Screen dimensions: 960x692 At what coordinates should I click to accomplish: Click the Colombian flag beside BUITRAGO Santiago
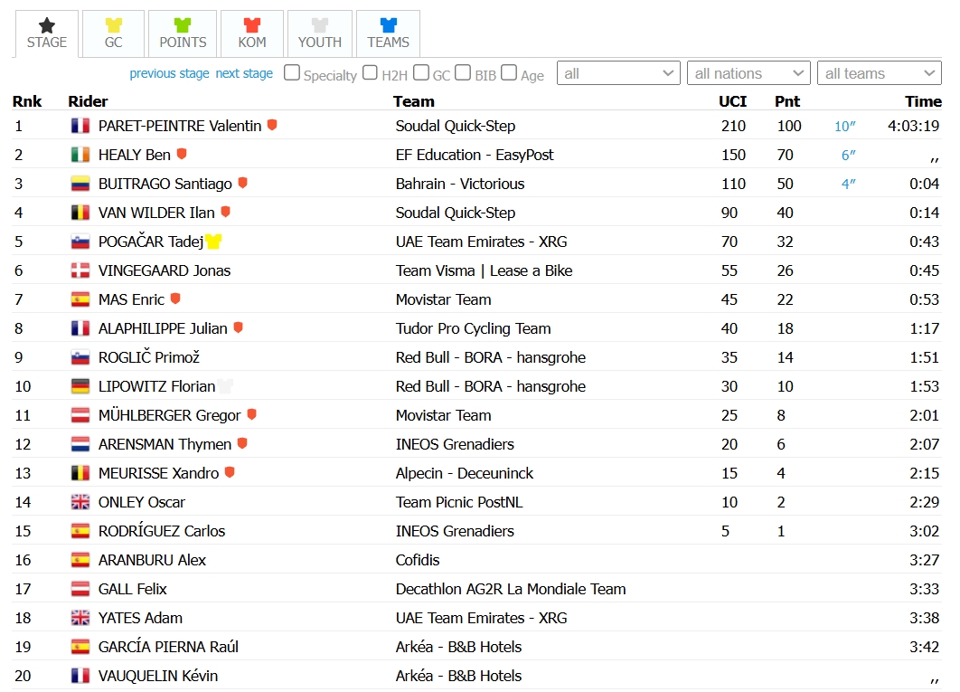click(80, 184)
